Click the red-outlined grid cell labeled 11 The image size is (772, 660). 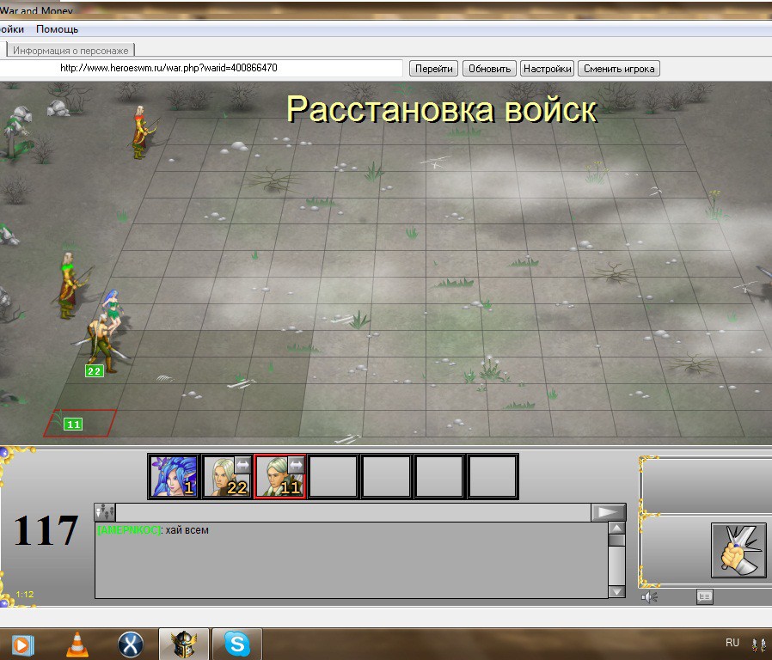tap(80, 424)
